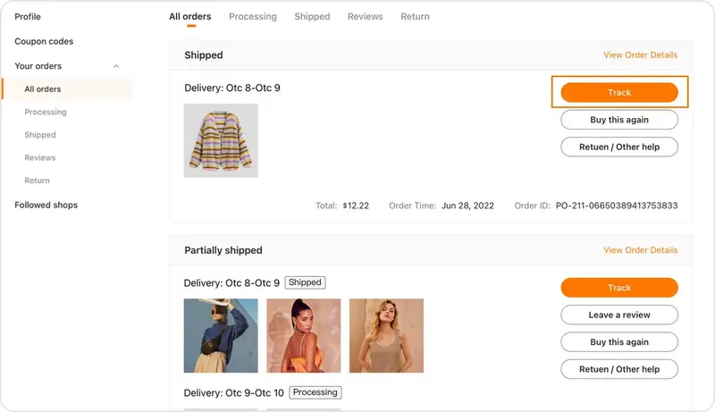The height and width of the screenshot is (412, 715).
Task: Open Followed shops in the sidebar
Action: [x=46, y=205]
